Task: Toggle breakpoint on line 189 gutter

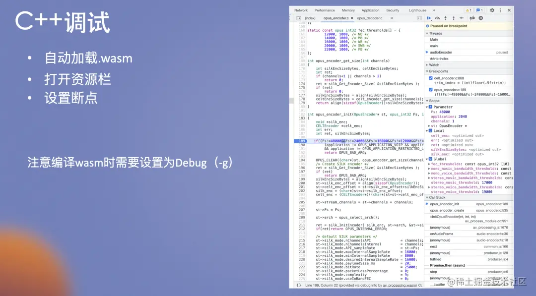Action: (301, 141)
